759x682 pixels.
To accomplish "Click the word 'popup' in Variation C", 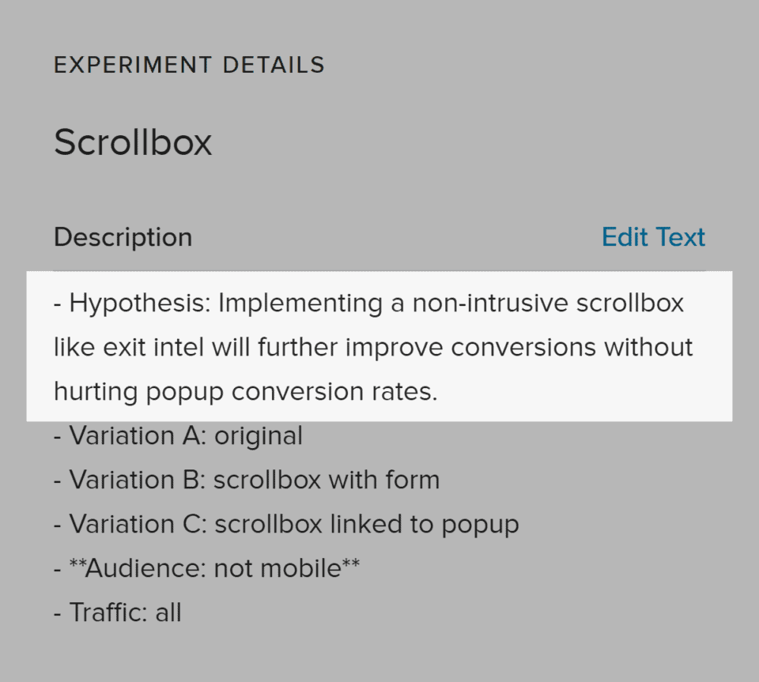I will coord(480,526).
